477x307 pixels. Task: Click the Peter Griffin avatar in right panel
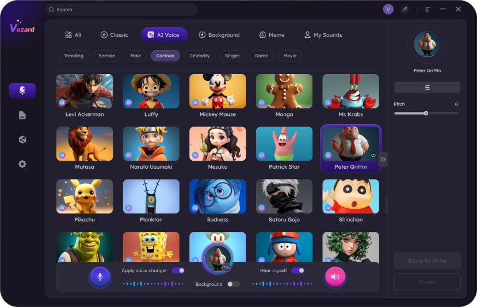click(427, 44)
